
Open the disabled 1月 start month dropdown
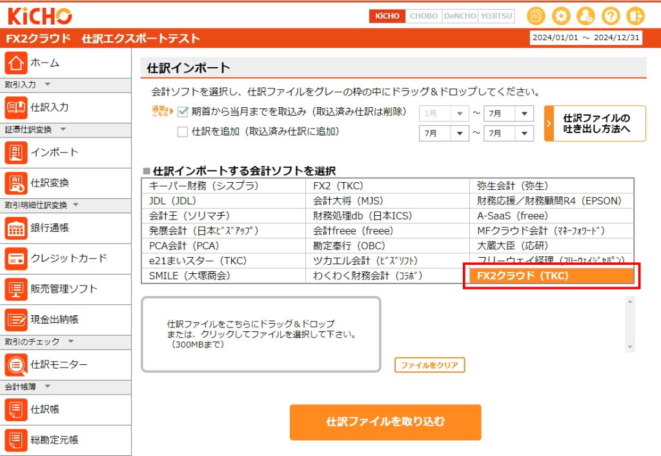(x=444, y=114)
